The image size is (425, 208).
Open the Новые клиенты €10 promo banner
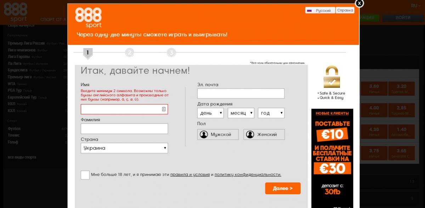(x=332, y=158)
